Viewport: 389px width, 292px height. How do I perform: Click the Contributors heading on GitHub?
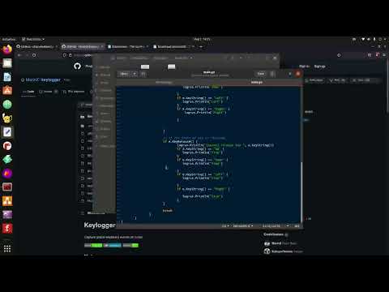273,234
